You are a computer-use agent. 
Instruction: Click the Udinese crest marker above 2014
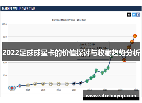coord(28,85)
